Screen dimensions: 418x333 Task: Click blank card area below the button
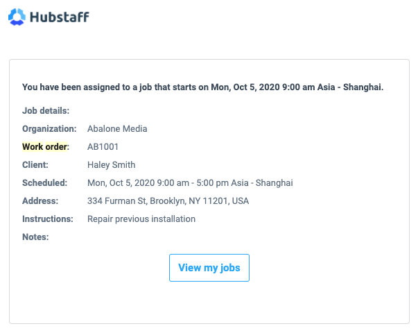(209, 303)
